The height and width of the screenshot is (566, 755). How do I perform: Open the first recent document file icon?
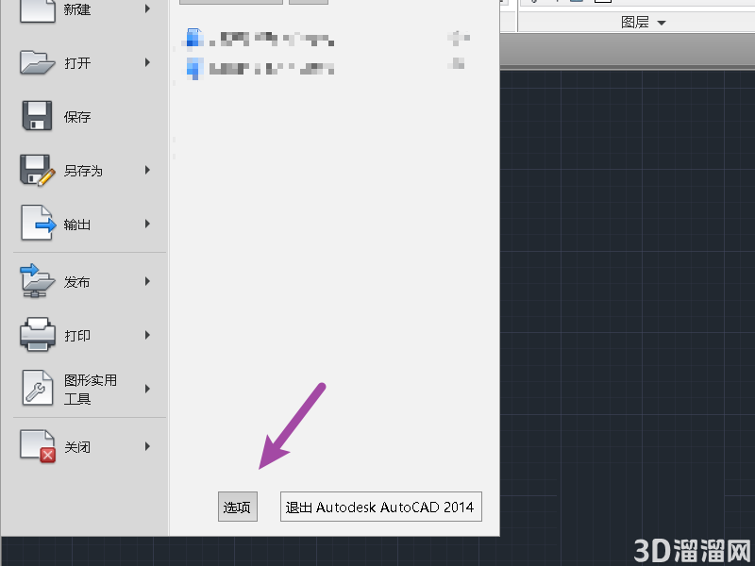click(x=193, y=39)
